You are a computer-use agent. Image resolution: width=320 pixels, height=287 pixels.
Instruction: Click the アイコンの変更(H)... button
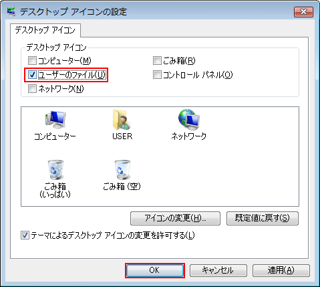(175, 218)
